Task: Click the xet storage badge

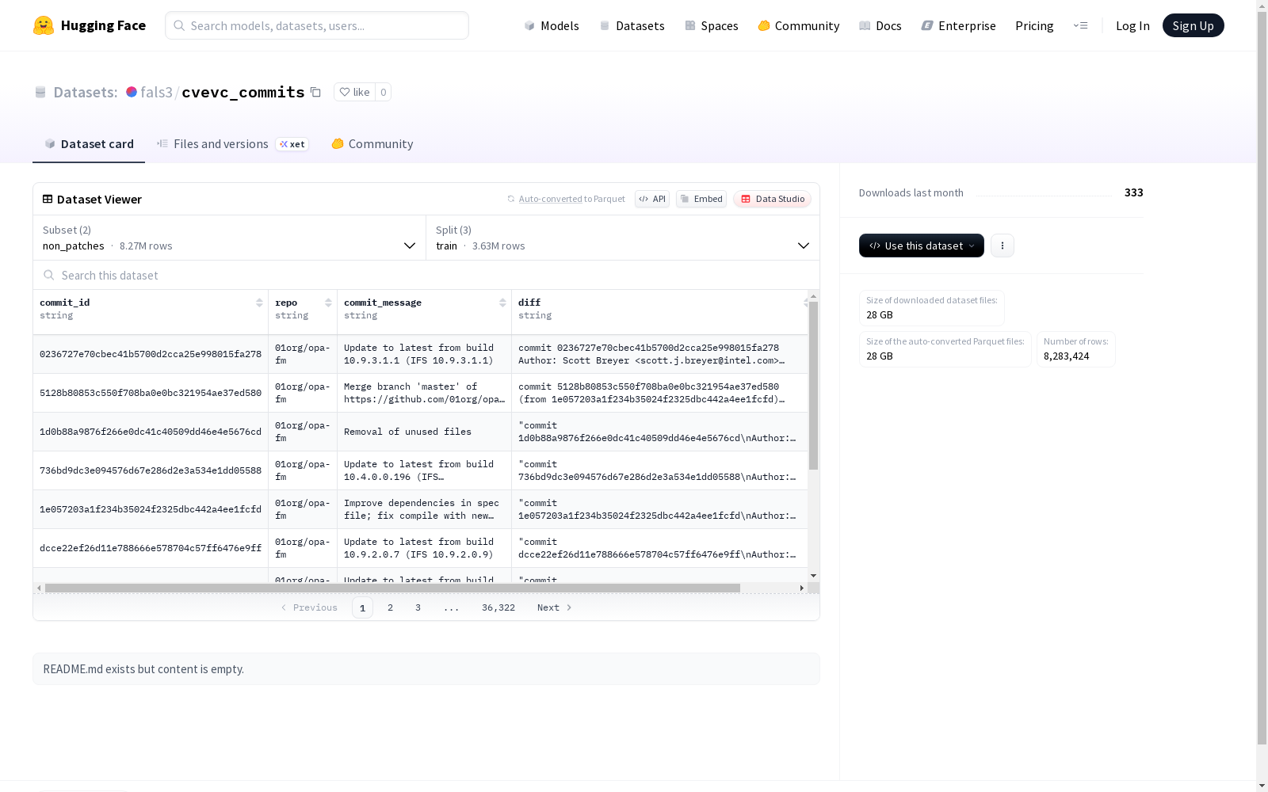Action: [x=292, y=144]
